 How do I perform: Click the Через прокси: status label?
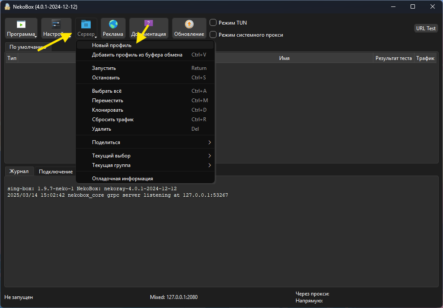[x=312, y=294]
